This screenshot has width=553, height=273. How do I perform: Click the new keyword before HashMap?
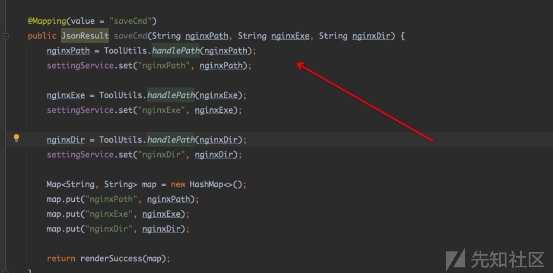tap(178, 184)
